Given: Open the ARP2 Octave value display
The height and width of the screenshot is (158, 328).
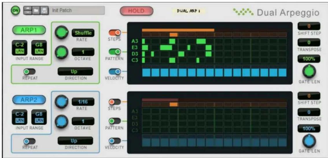Looking at the screenshot, I should coord(83,121).
